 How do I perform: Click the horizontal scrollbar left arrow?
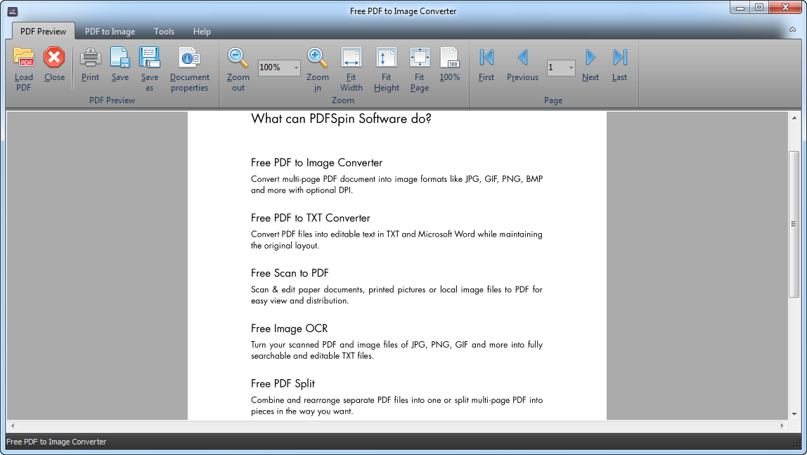(x=13, y=426)
